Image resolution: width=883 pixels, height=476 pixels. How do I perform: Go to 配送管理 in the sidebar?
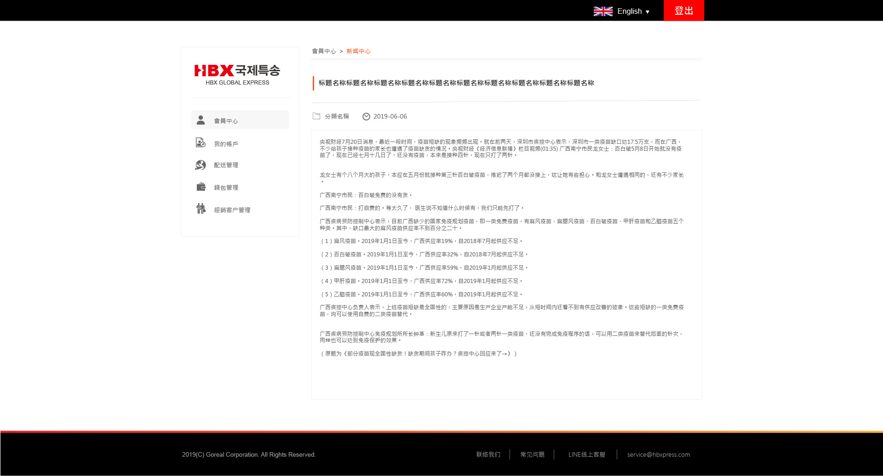226,165
